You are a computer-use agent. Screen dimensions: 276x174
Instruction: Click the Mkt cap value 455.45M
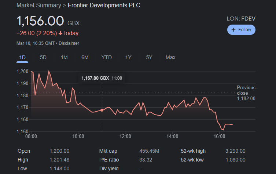(x=149, y=151)
